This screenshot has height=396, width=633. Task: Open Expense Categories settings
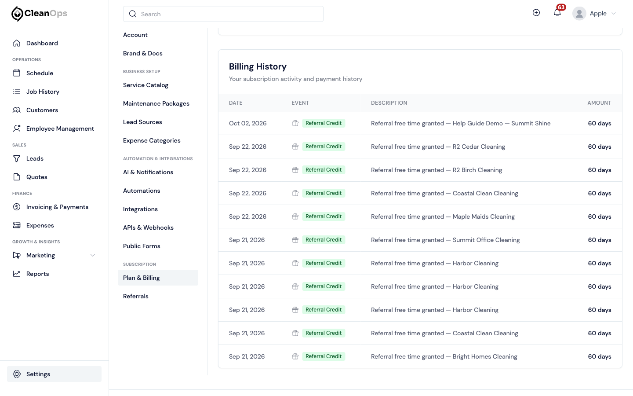pyautogui.click(x=152, y=140)
